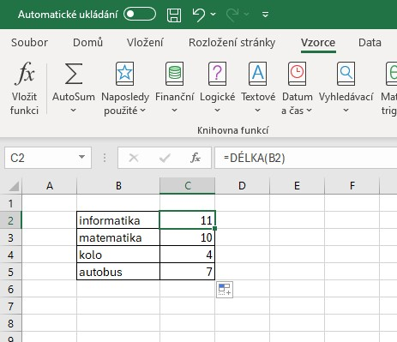
Task: Switch to the Rozložení stránky tab
Action: point(232,43)
